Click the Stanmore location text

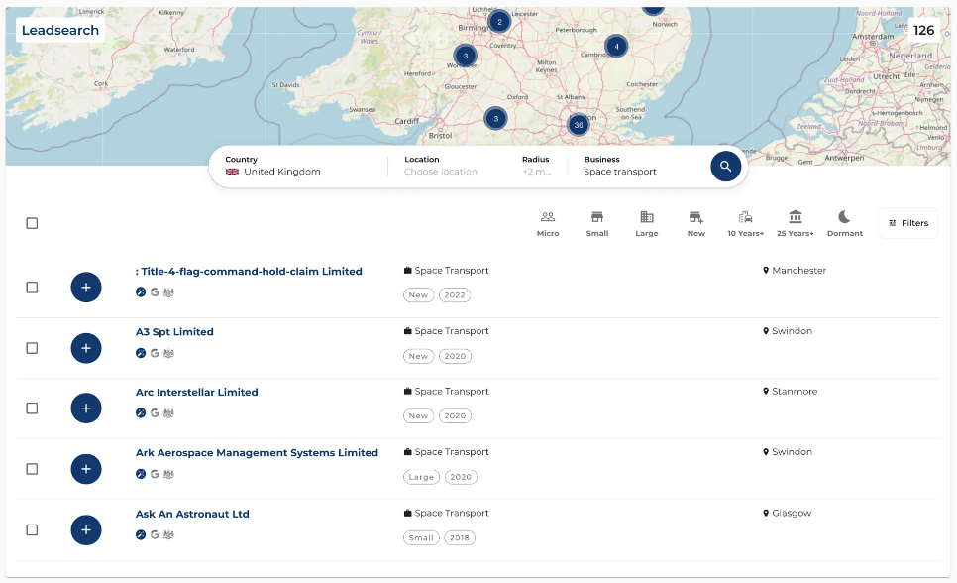(795, 391)
